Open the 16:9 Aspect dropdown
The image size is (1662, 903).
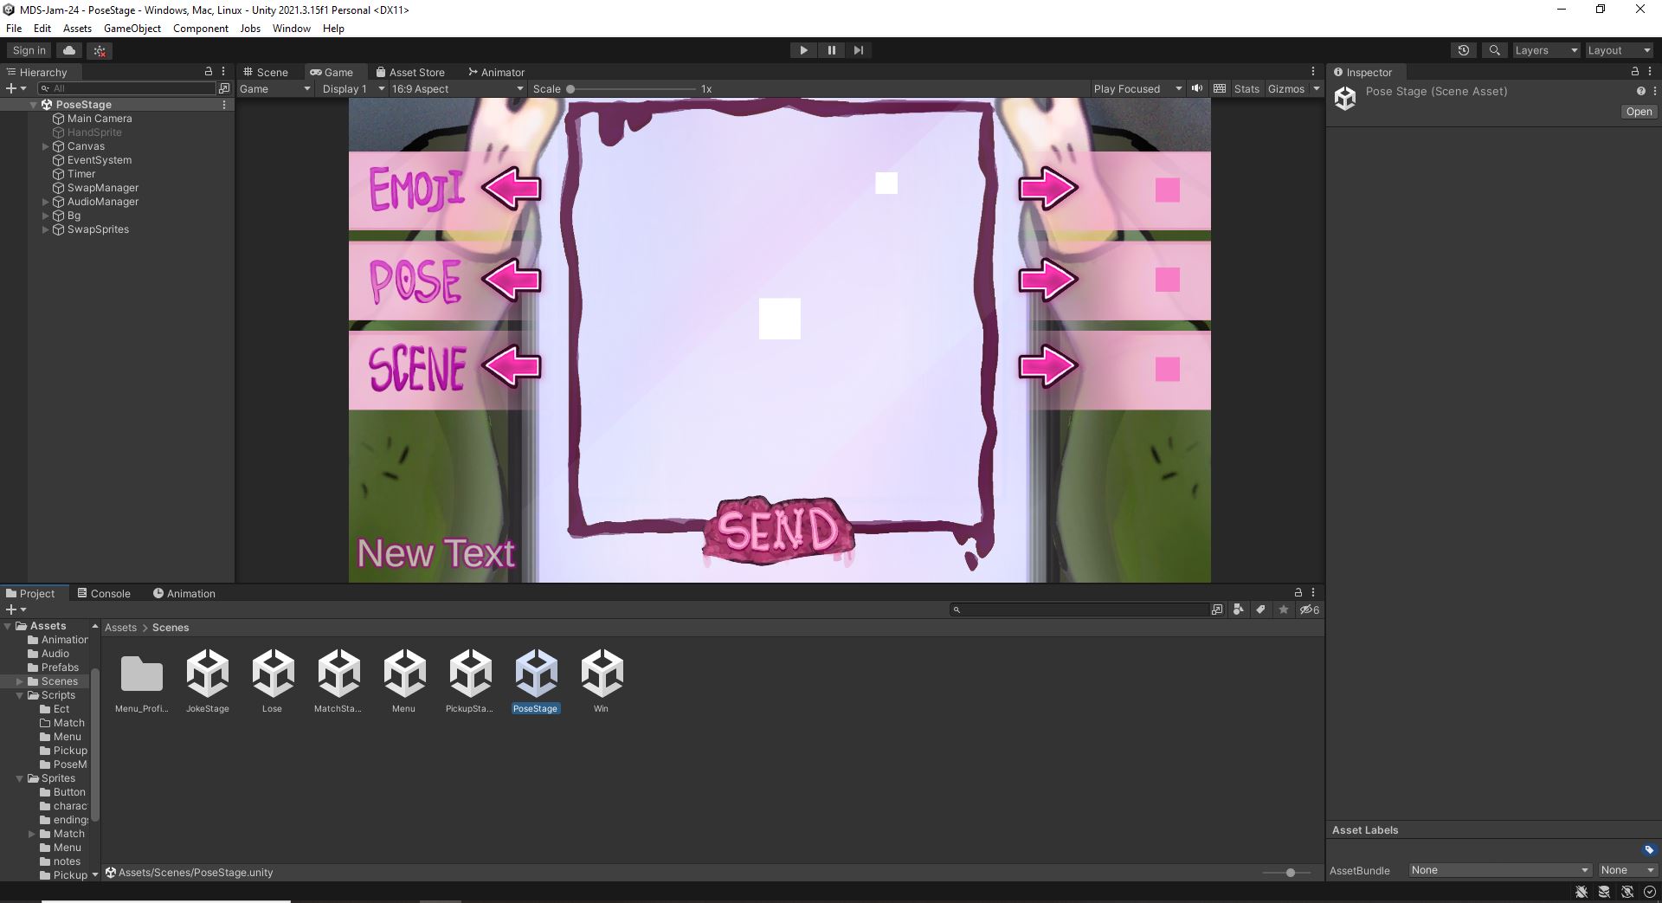tap(456, 88)
